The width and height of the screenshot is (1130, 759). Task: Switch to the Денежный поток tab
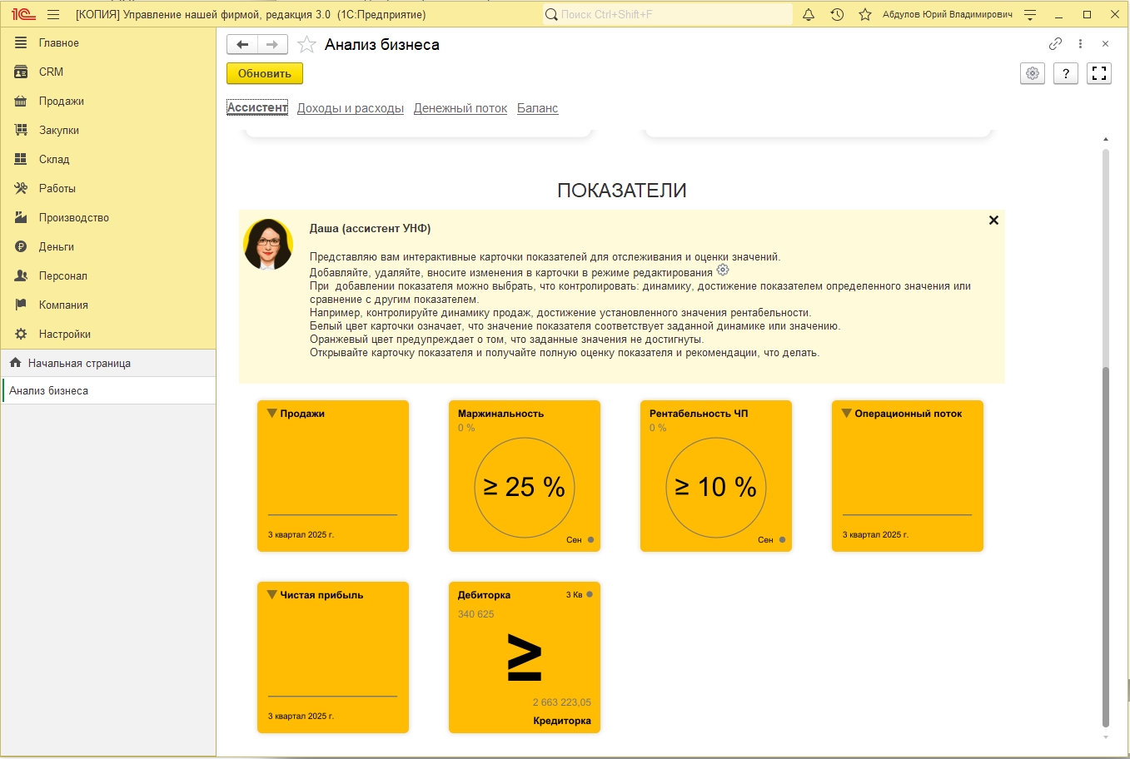click(460, 108)
